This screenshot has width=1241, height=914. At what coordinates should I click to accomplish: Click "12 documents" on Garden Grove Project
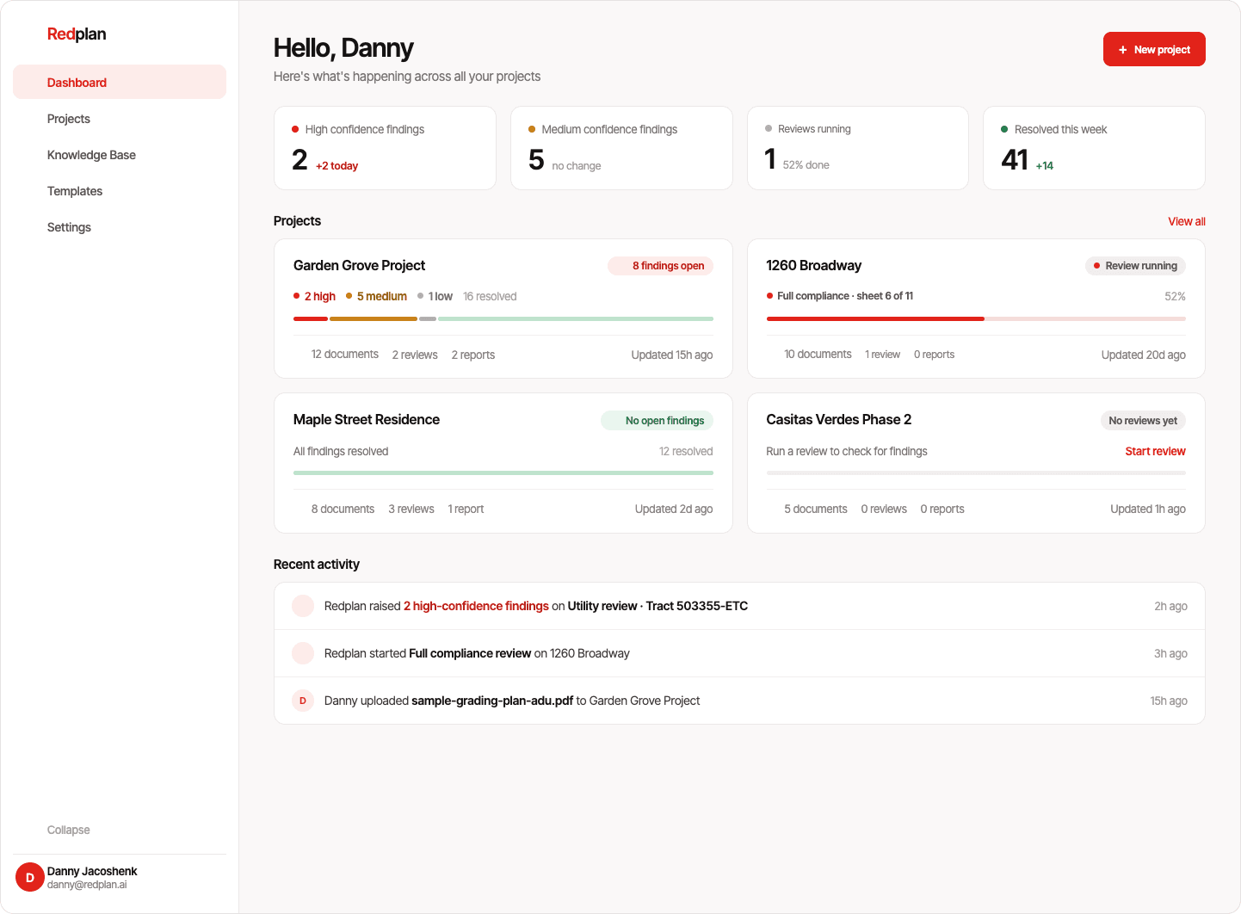coord(345,355)
